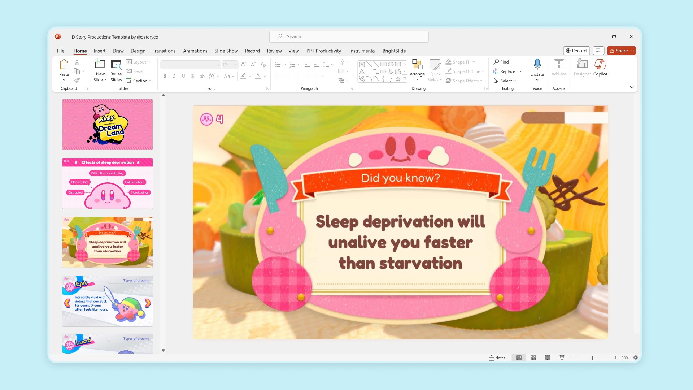Open the Comments pane icon

pyautogui.click(x=598, y=51)
